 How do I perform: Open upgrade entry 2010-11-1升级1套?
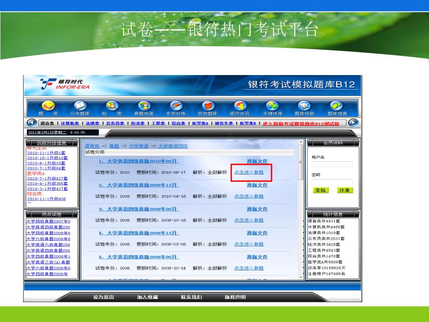[x=46, y=153]
